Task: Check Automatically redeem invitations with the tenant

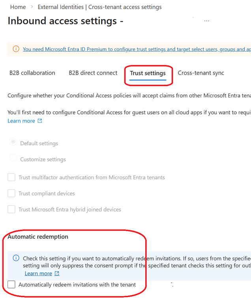Action: (11, 284)
